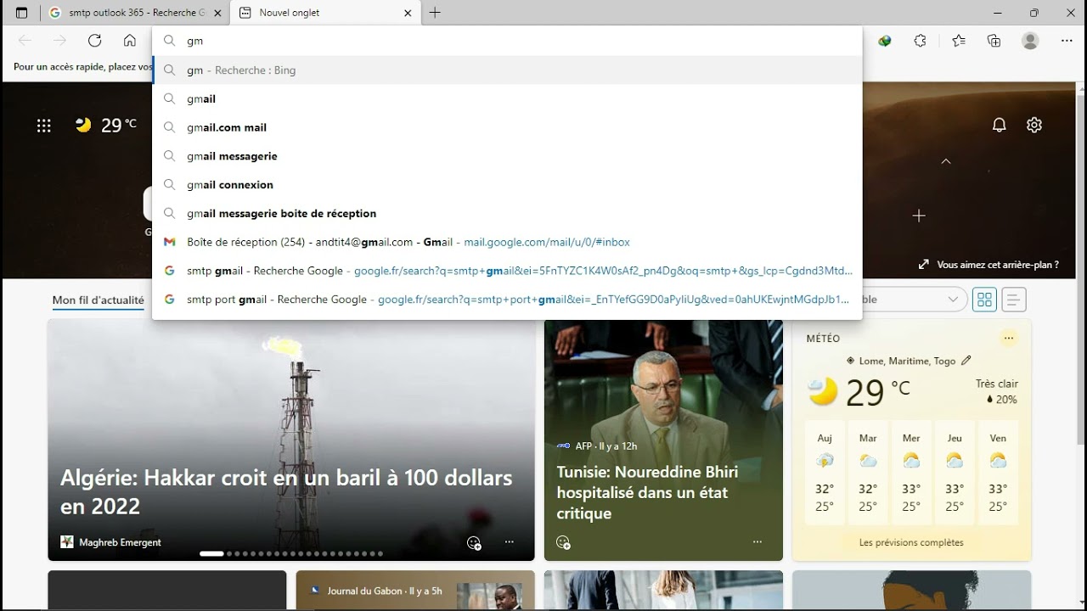Select the first carousel slide indicator
This screenshot has width=1087, height=611.
pyautogui.click(x=211, y=553)
